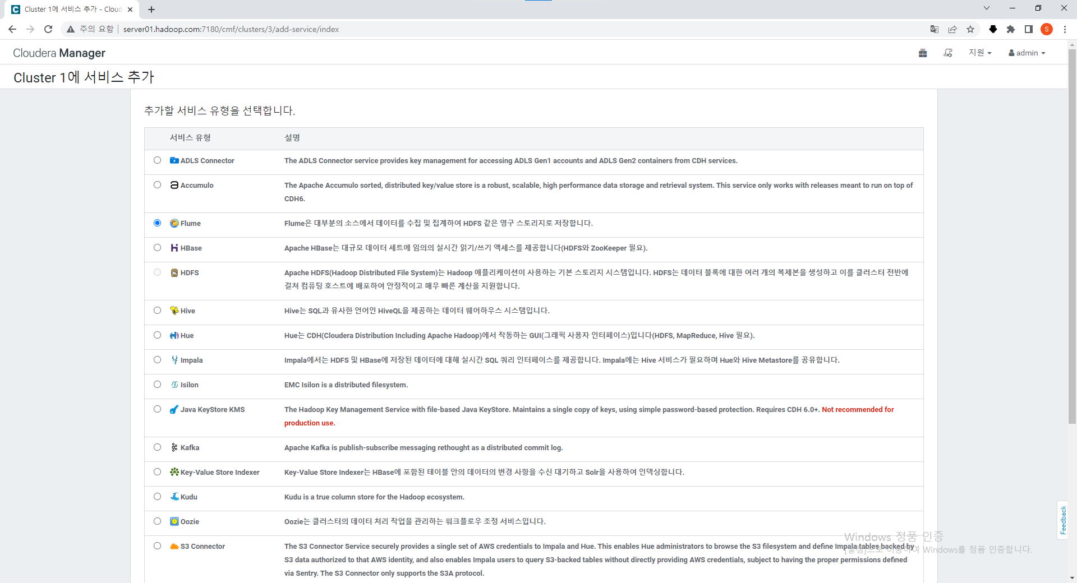1077x583 pixels.
Task: Select the Oozie radio button
Action: 157,521
